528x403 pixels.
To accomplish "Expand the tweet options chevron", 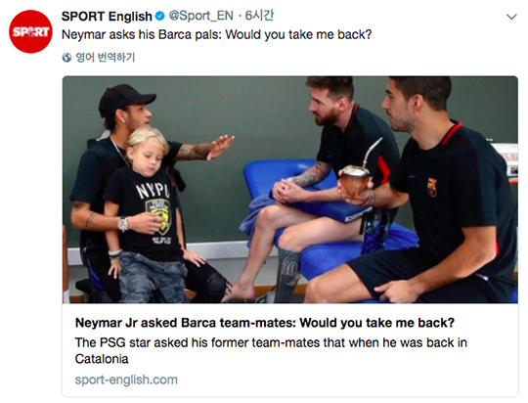I will coord(511,17).
